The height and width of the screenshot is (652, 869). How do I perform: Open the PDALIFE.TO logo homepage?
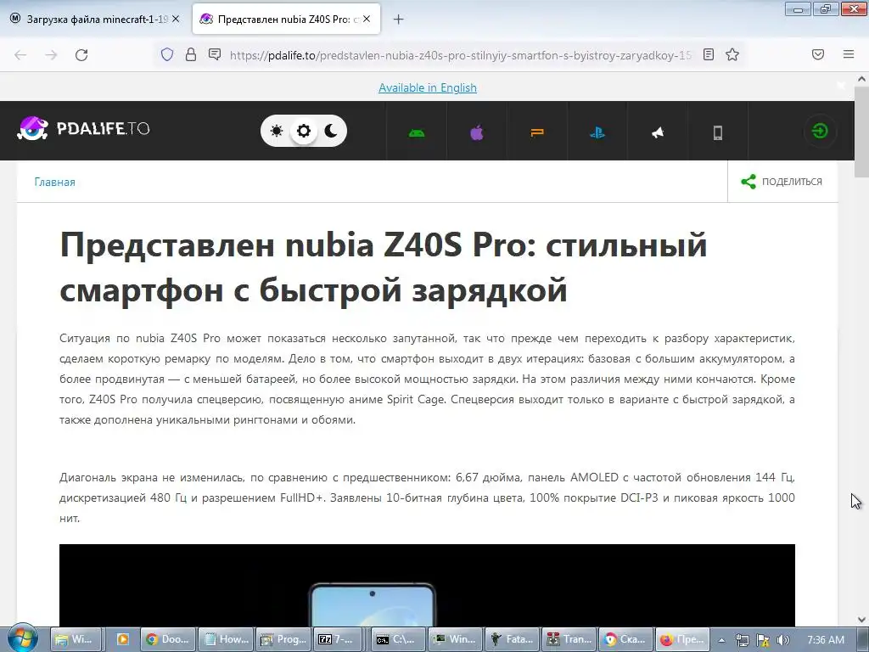pos(84,129)
